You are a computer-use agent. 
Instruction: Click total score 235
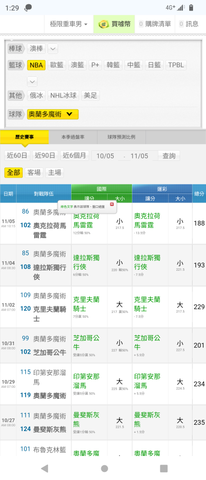[199, 422]
